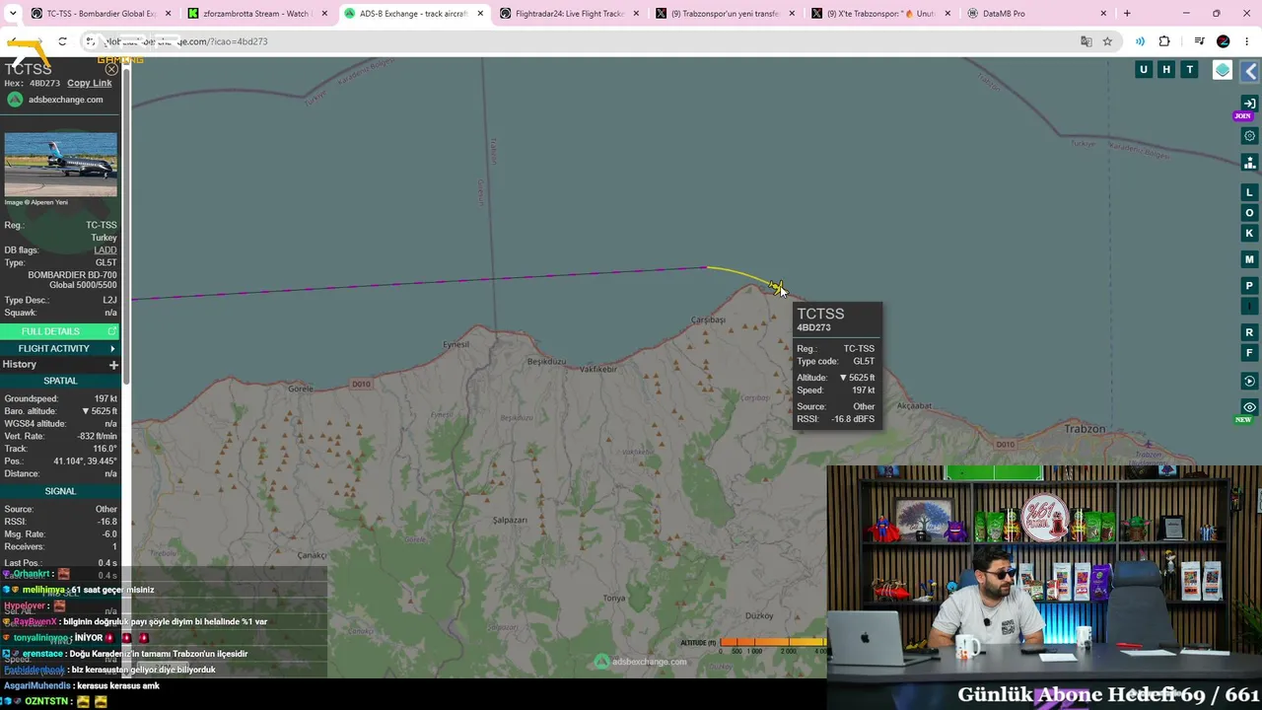Click the Copy Link link
1262x710 pixels.
pos(89,83)
